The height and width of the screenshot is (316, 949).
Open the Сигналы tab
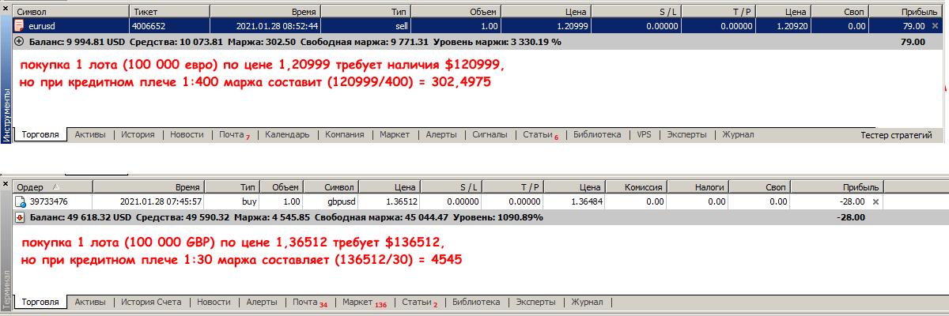[490, 135]
